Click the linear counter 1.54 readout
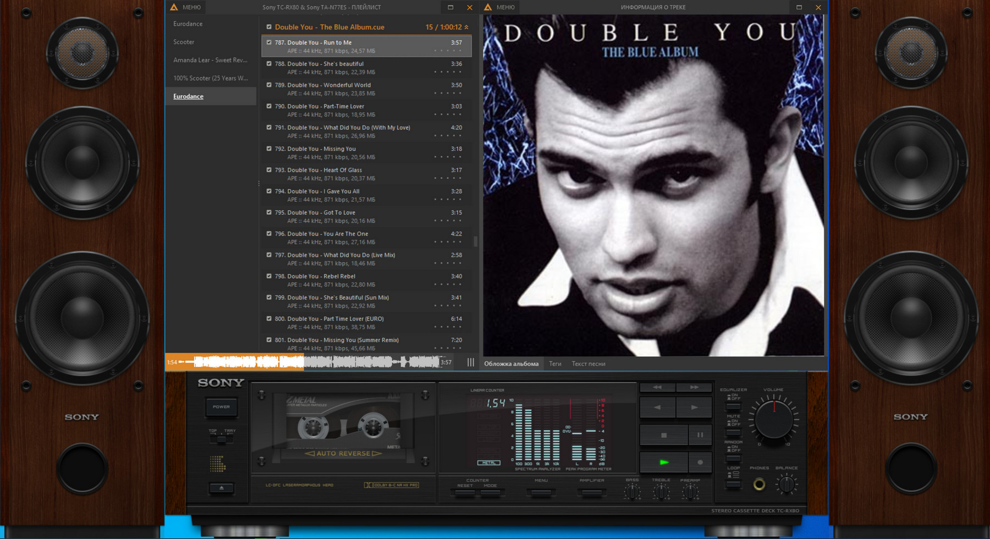The width and height of the screenshot is (990, 539). 496,404
